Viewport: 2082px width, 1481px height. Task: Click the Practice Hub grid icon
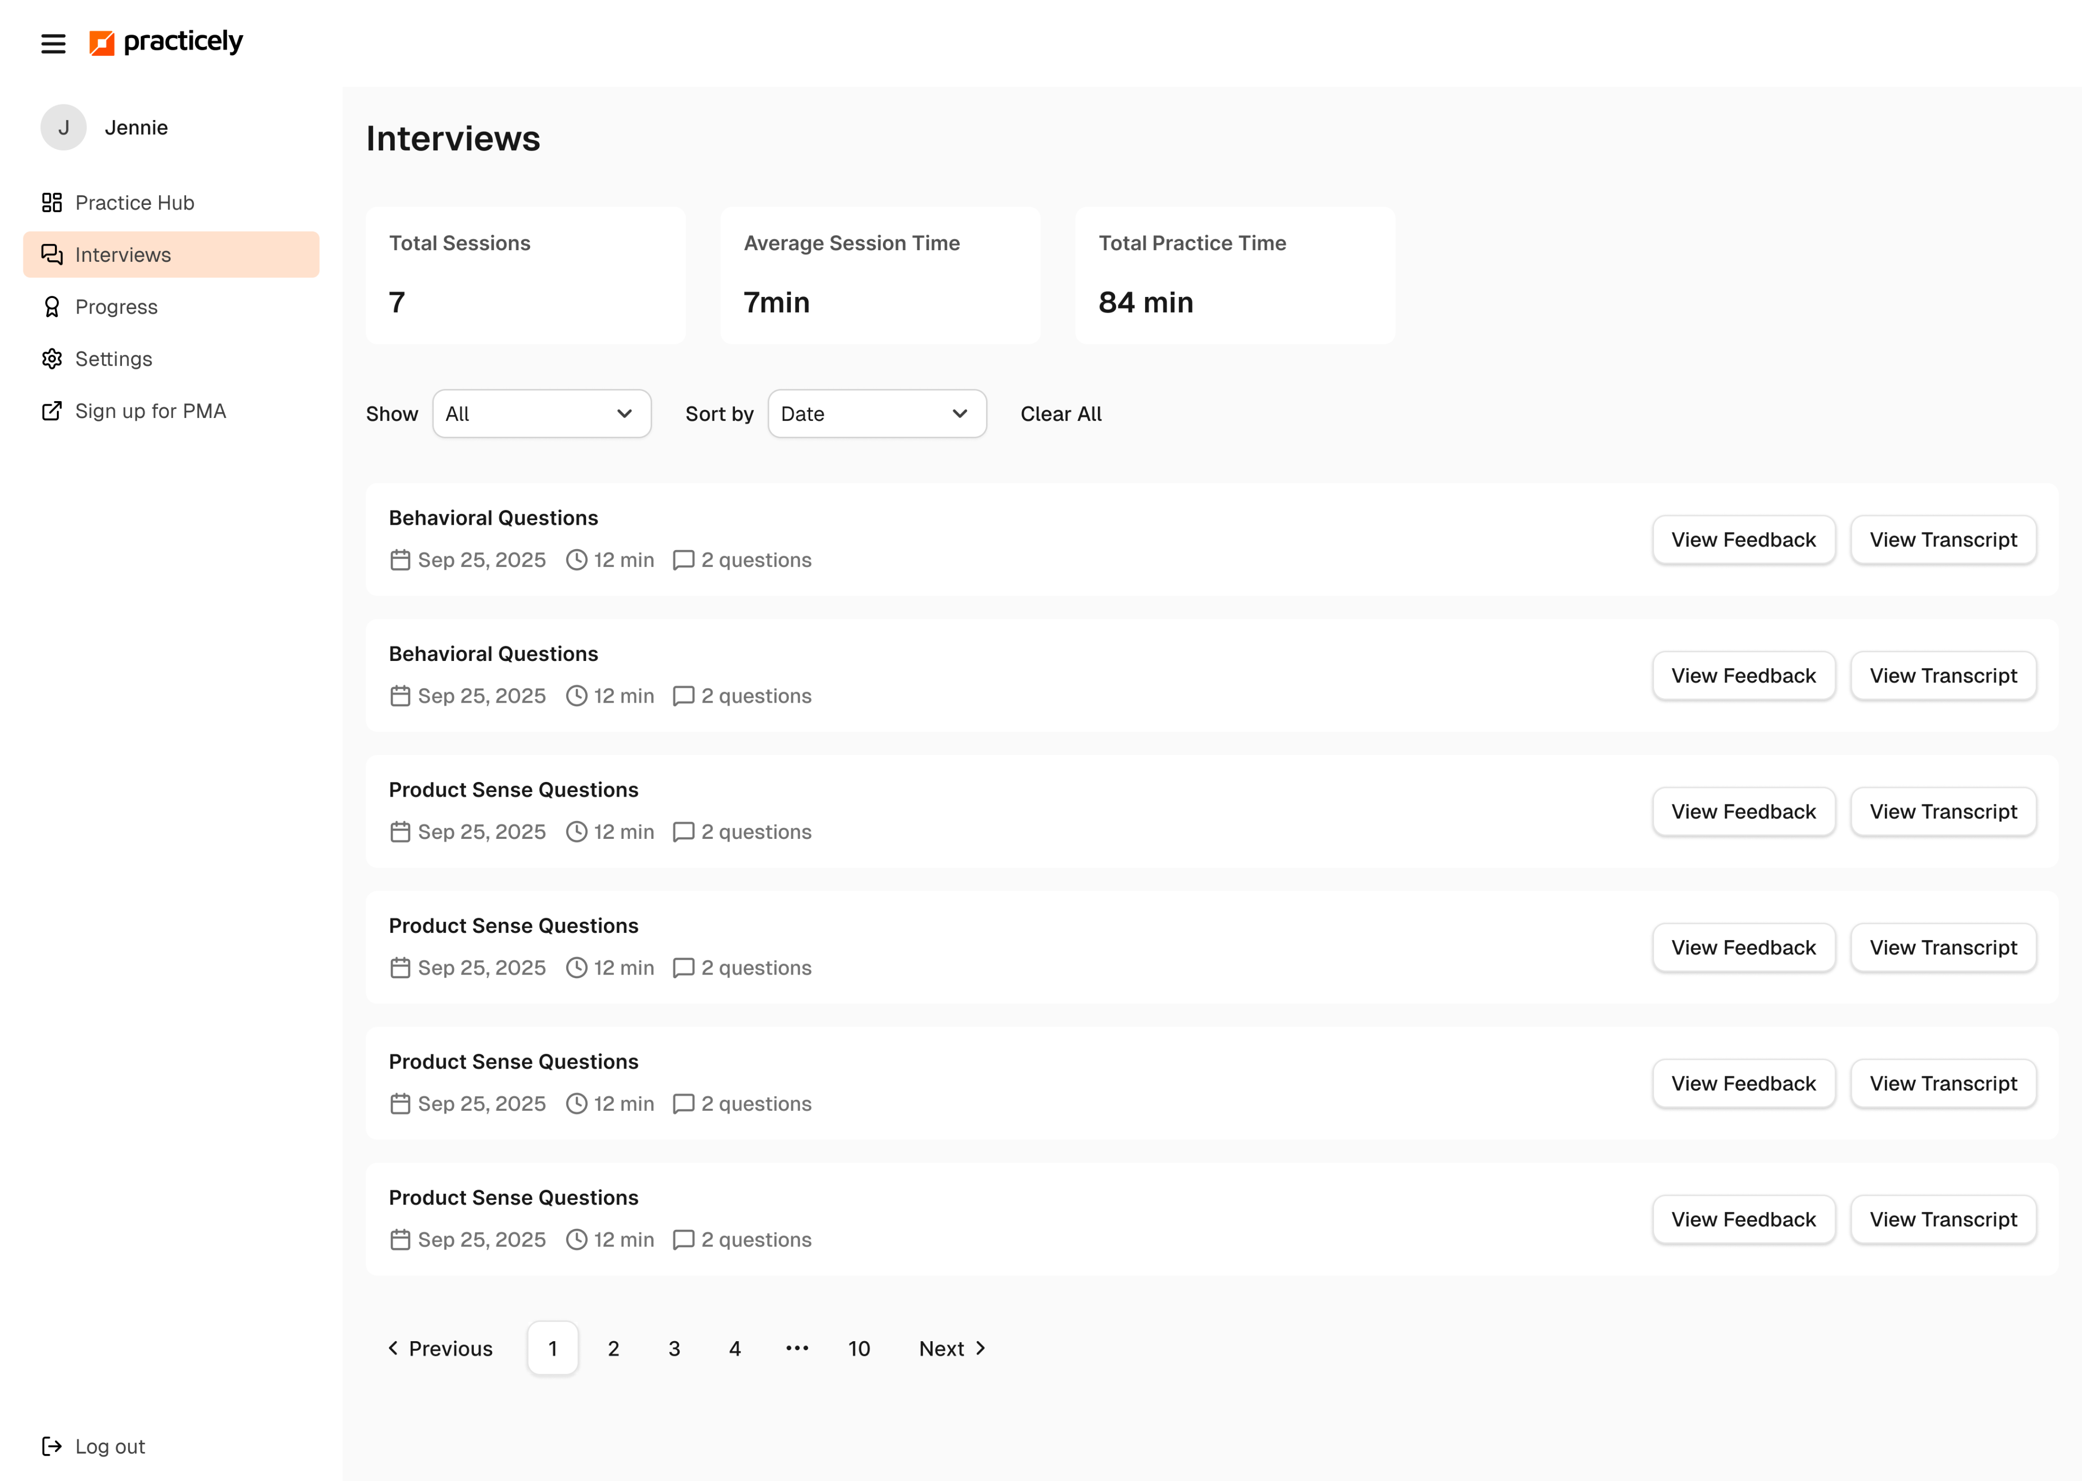(52, 202)
